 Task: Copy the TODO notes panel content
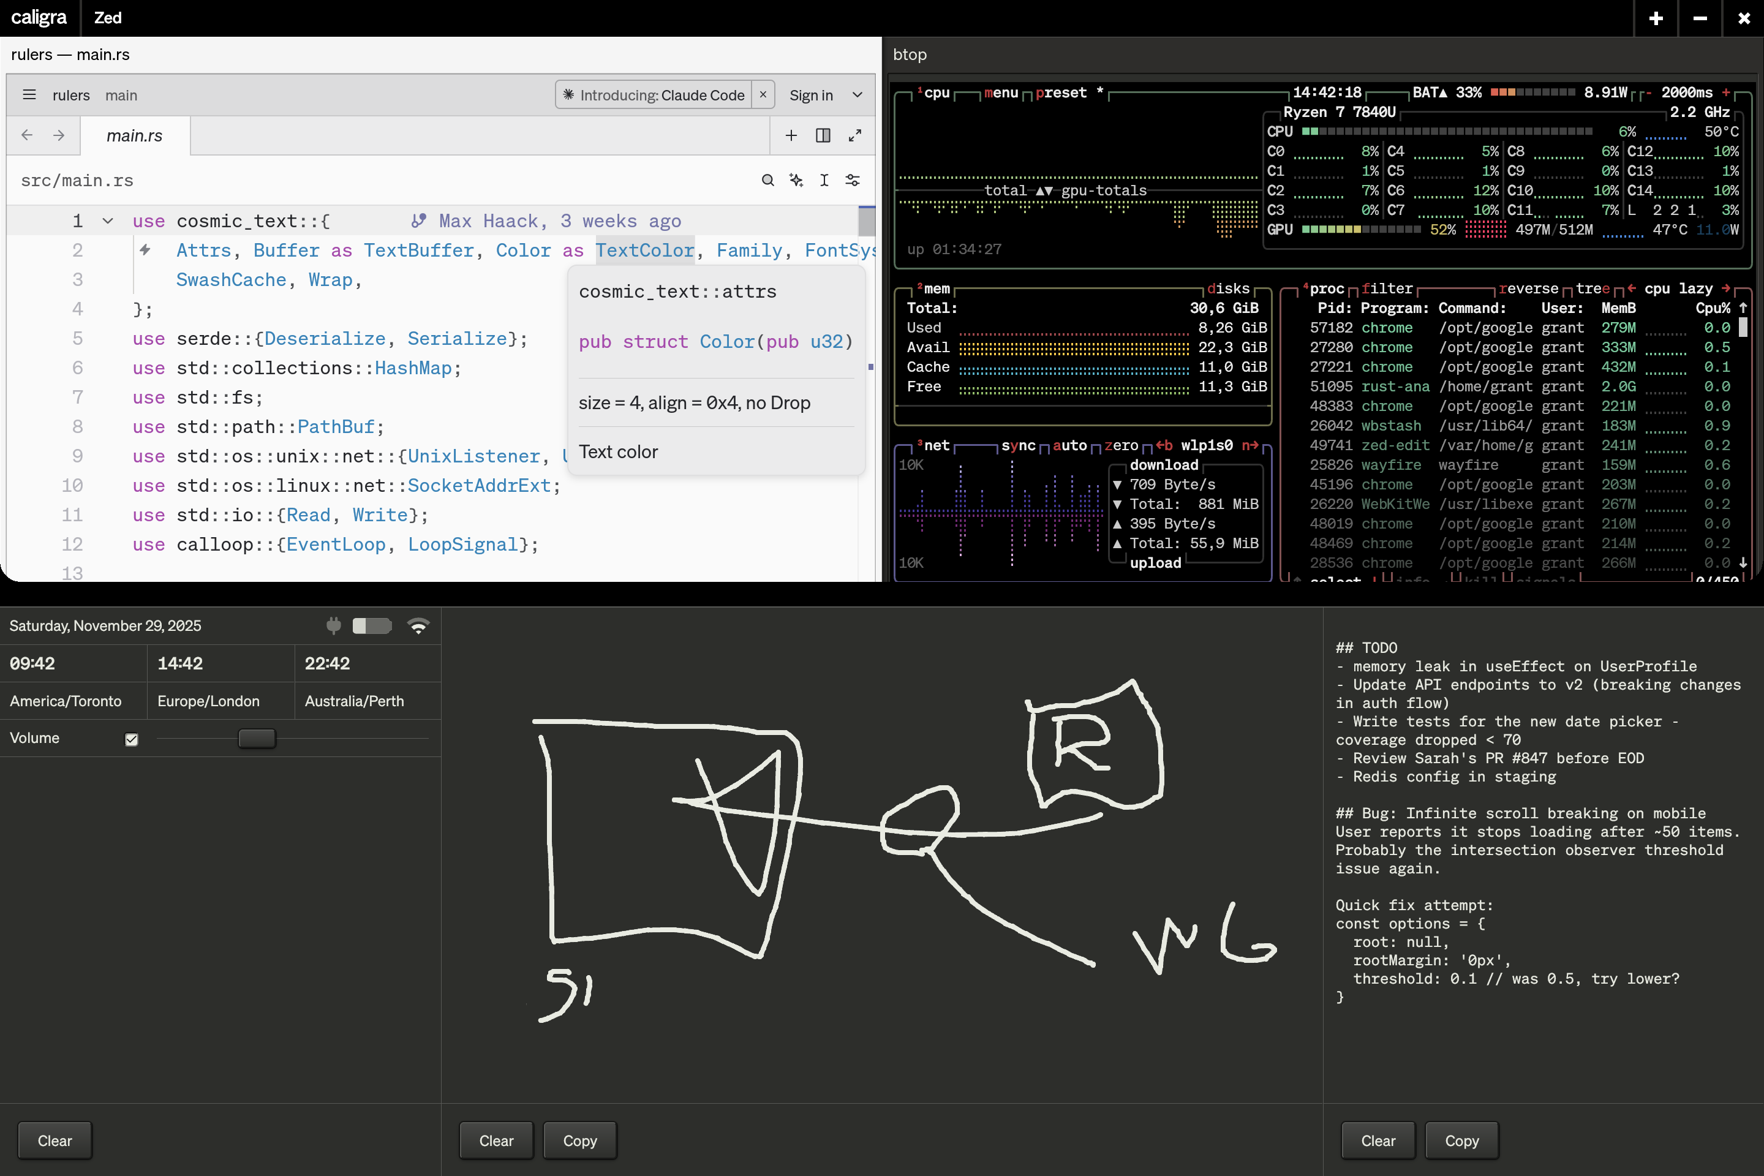click(1460, 1140)
